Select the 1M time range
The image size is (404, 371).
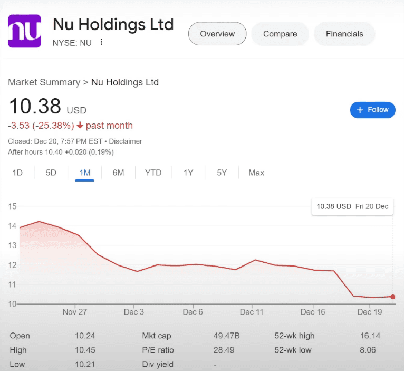[x=84, y=173]
